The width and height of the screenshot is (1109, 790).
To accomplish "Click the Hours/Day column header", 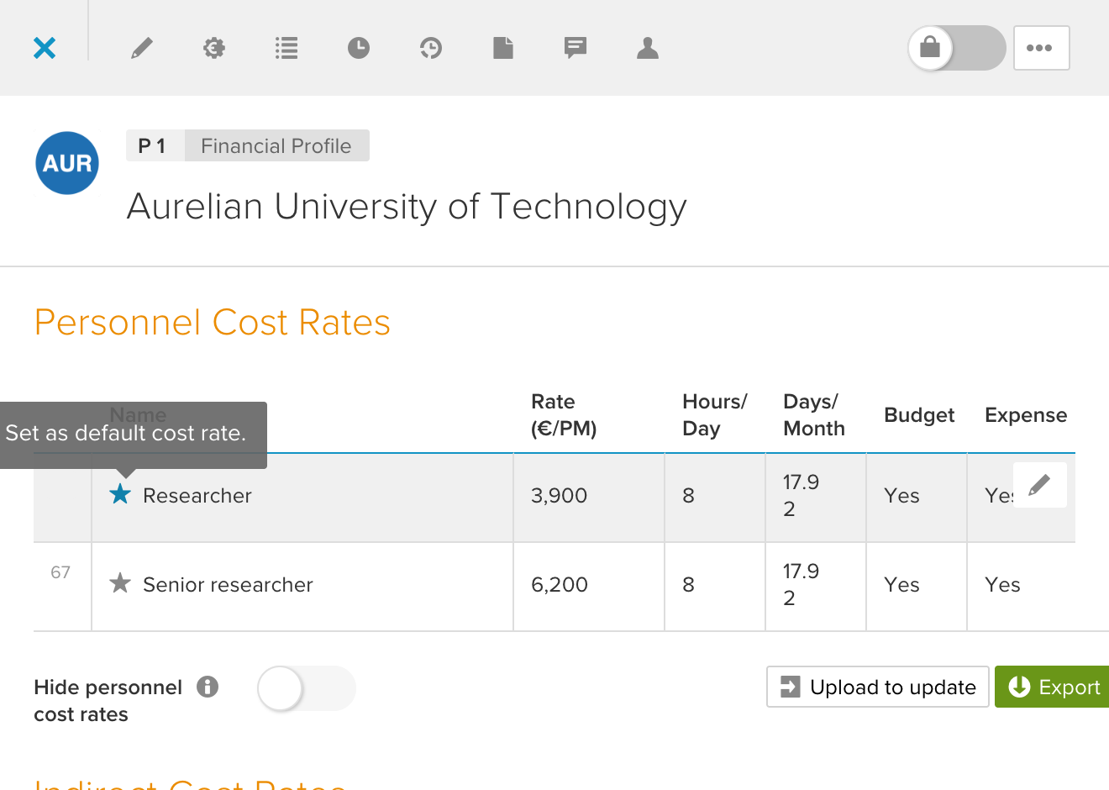I will click(x=714, y=415).
